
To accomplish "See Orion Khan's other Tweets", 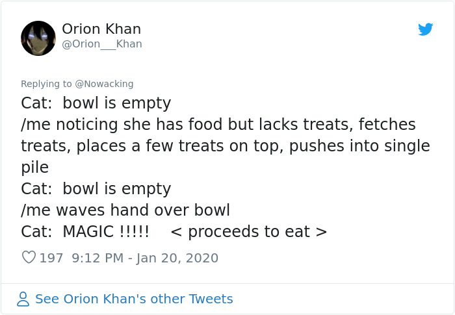I will click(134, 299).
